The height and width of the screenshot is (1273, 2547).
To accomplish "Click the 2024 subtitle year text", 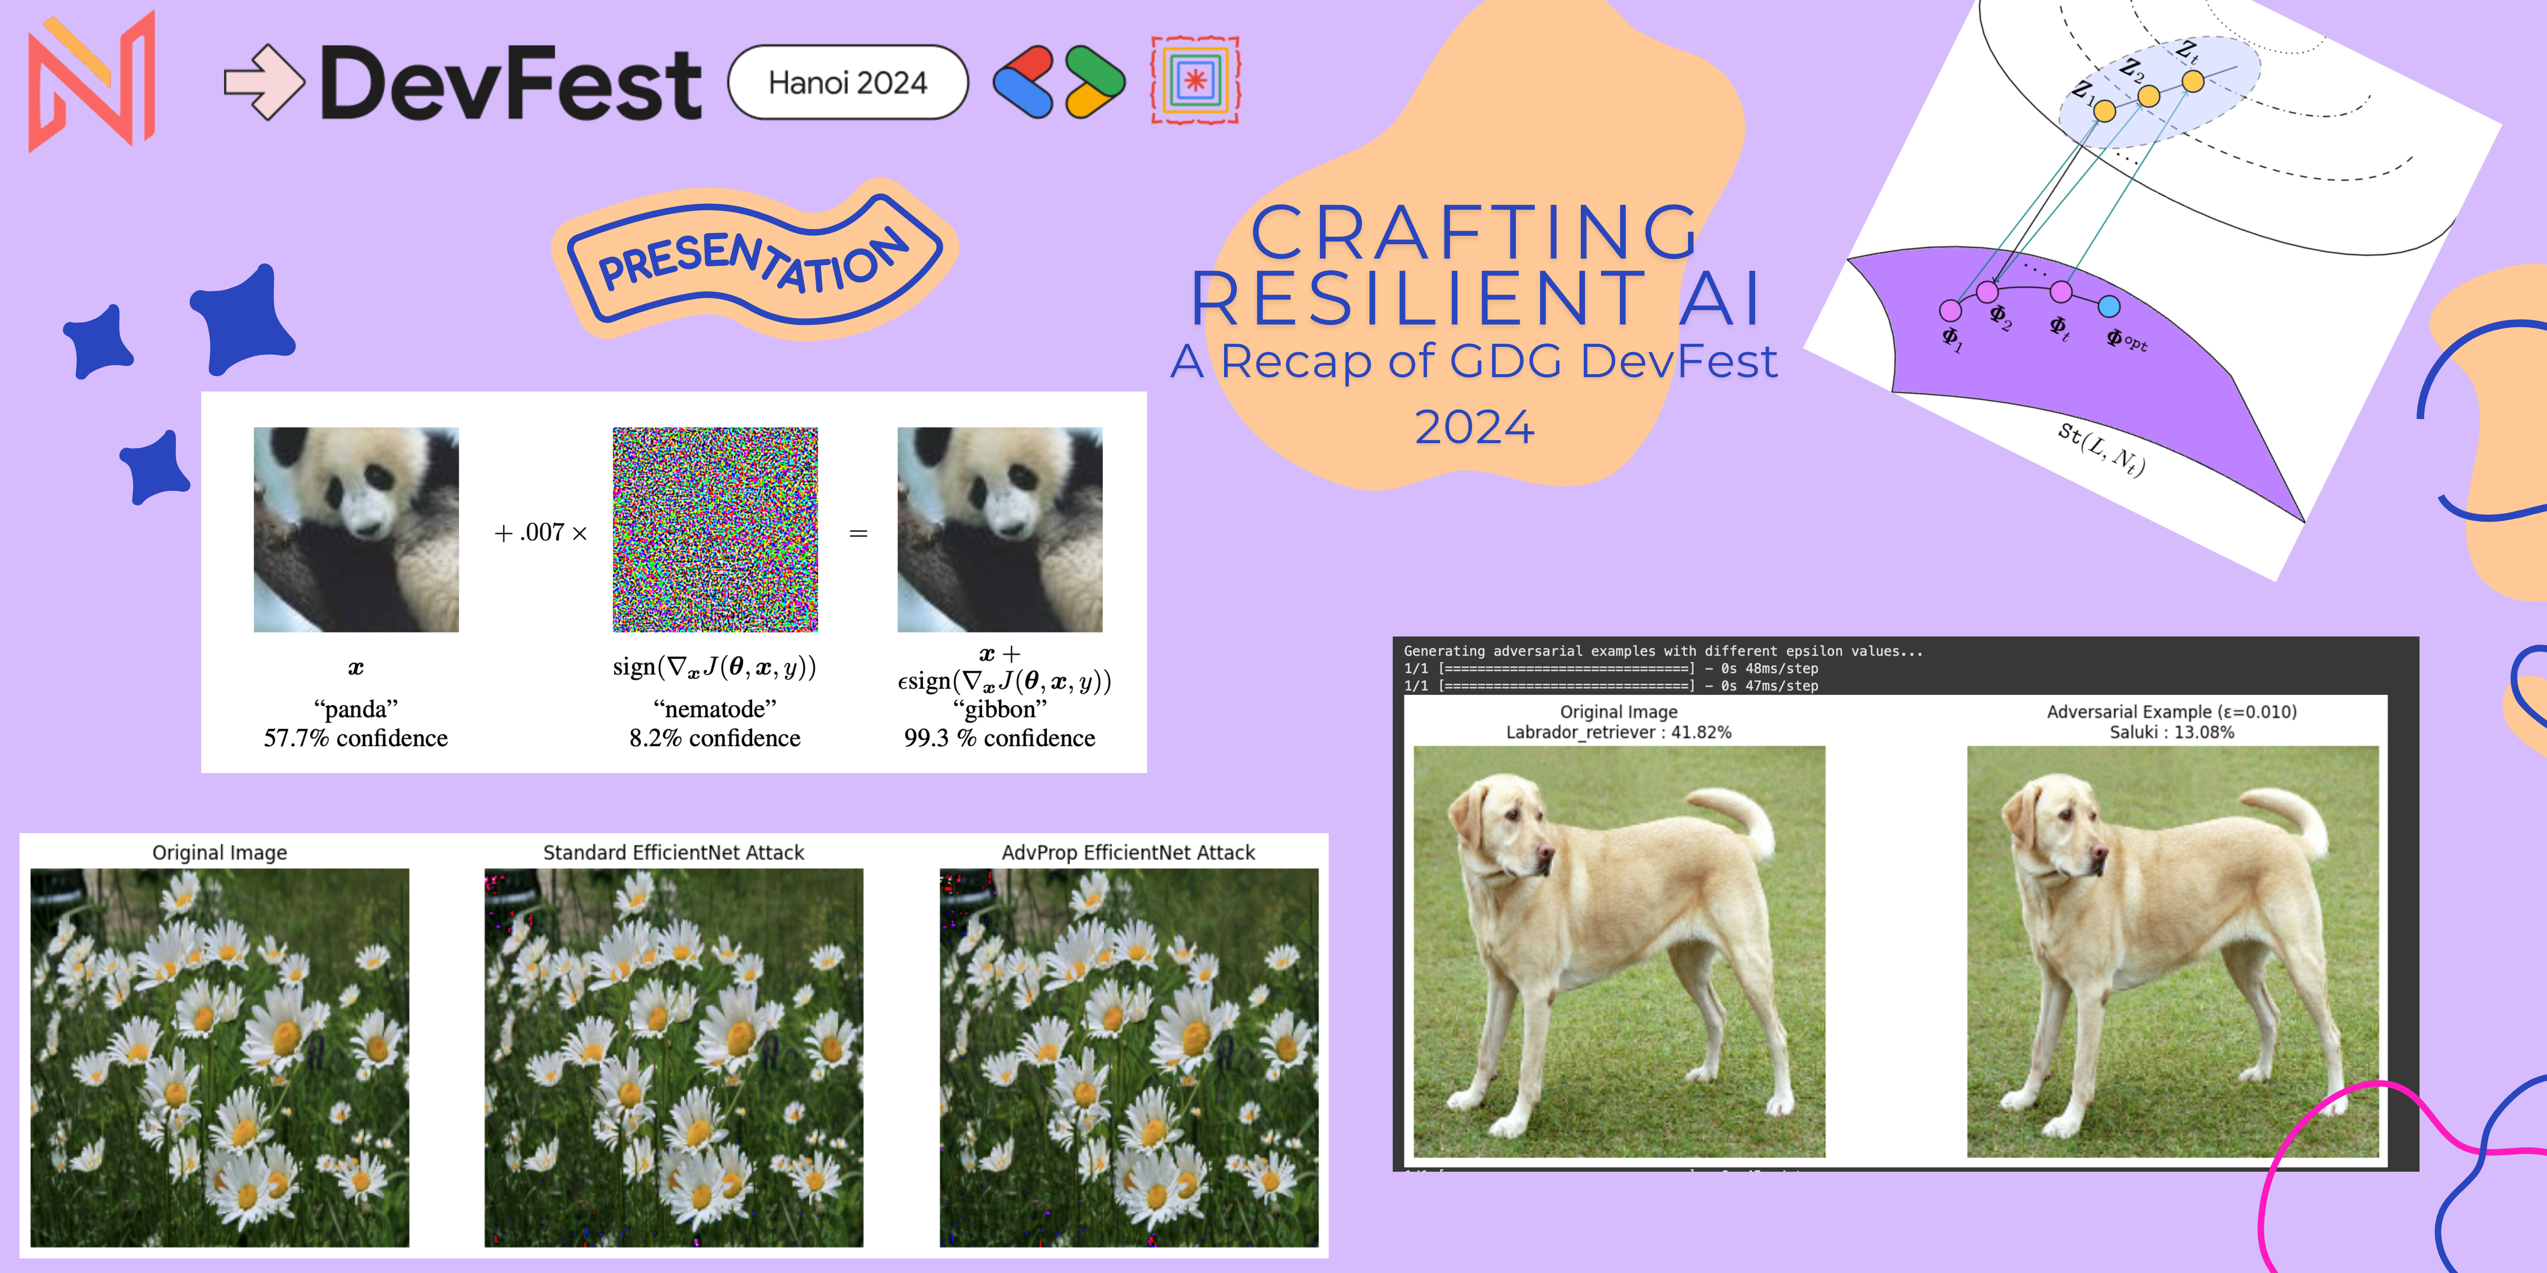I will click(x=1474, y=427).
